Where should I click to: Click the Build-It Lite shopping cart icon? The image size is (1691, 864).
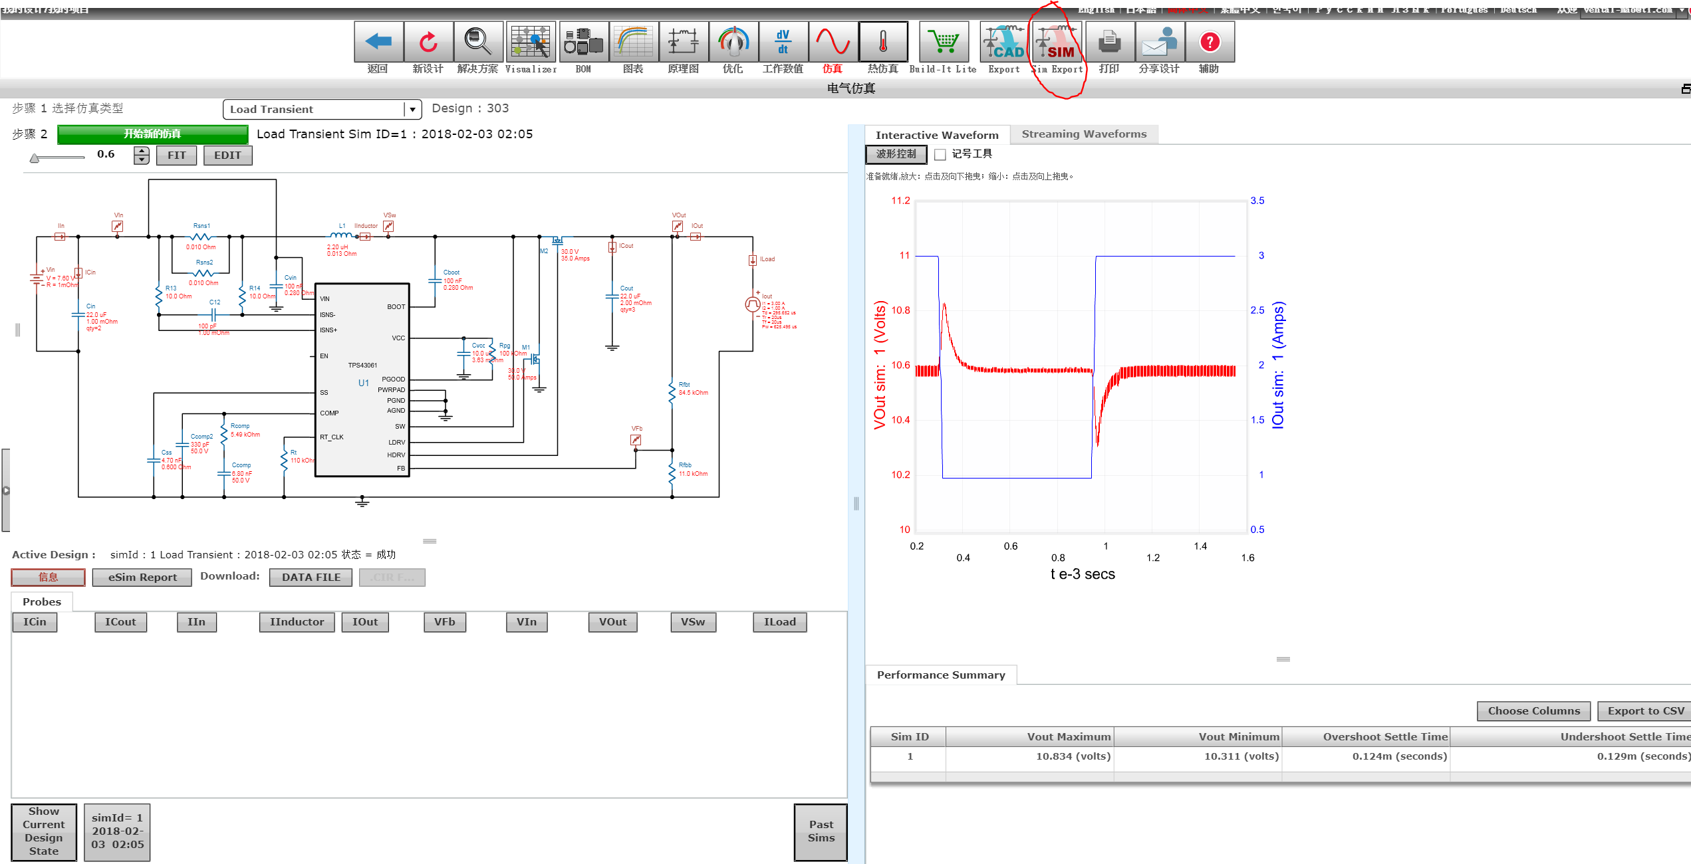pos(944,42)
